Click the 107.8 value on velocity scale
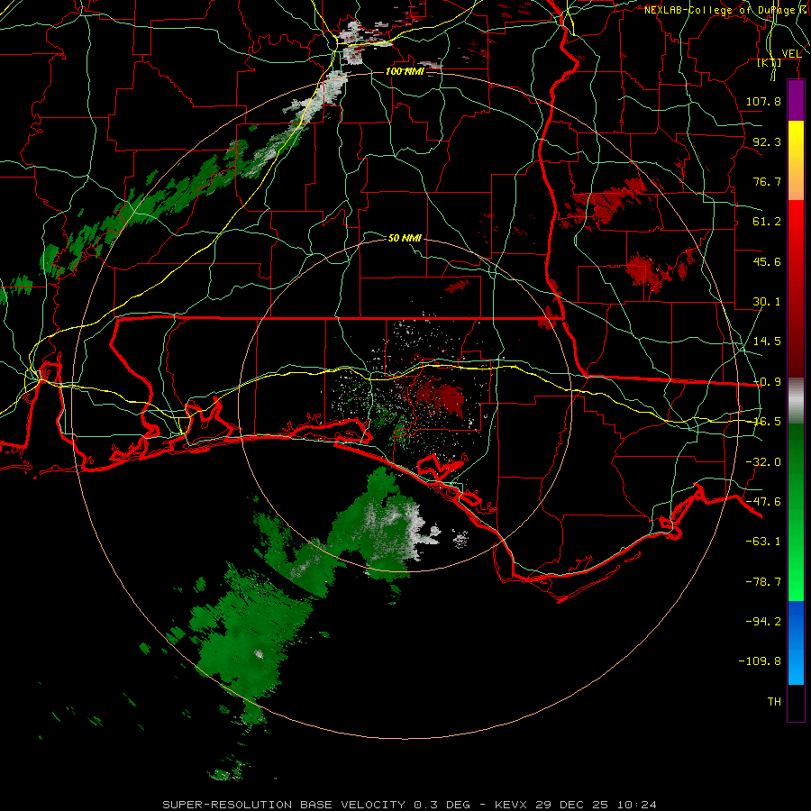This screenshot has height=811, width=811. click(763, 101)
